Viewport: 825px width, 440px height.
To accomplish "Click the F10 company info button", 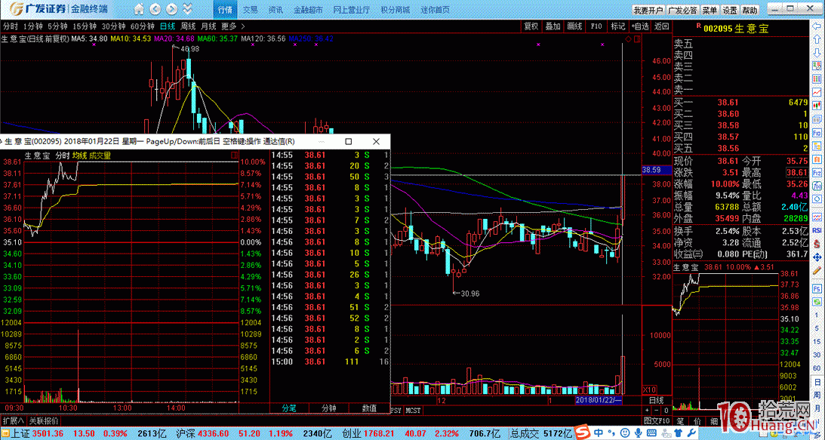I will coord(596,26).
